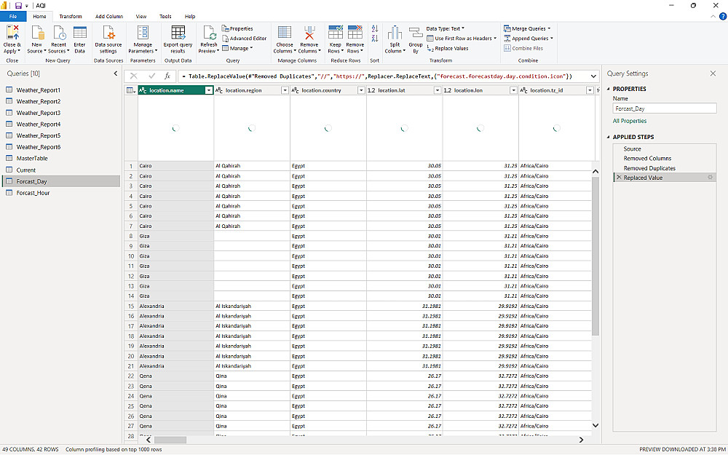This screenshot has width=728, height=455.
Task: Collapse the Queries pane
Action: (x=116, y=74)
